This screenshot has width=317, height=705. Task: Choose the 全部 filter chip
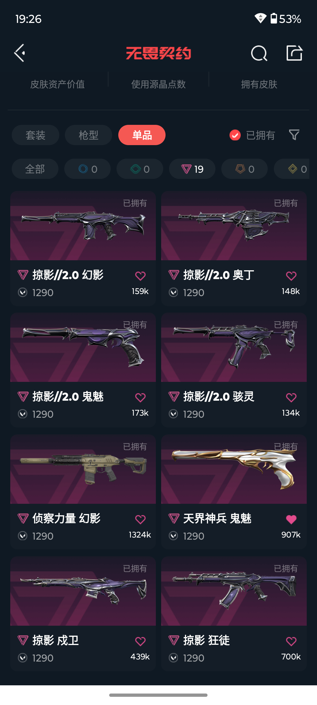35,169
